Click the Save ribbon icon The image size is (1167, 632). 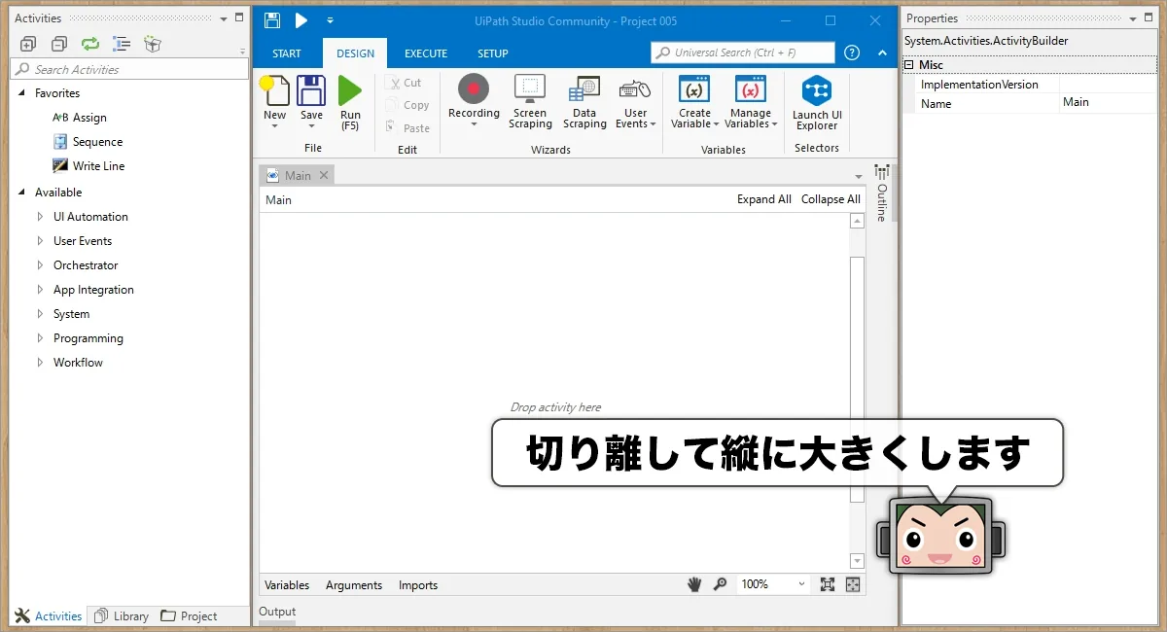311,90
